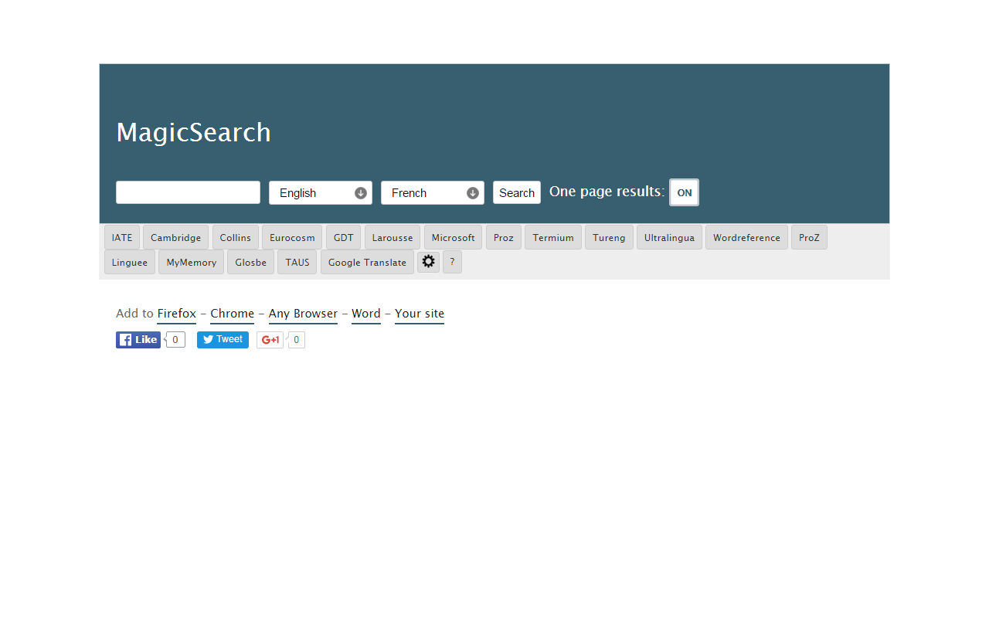Viewport: 989px width, 618px height.
Task: Expand the English dropdown arrow
Action: (x=360, y=192)
